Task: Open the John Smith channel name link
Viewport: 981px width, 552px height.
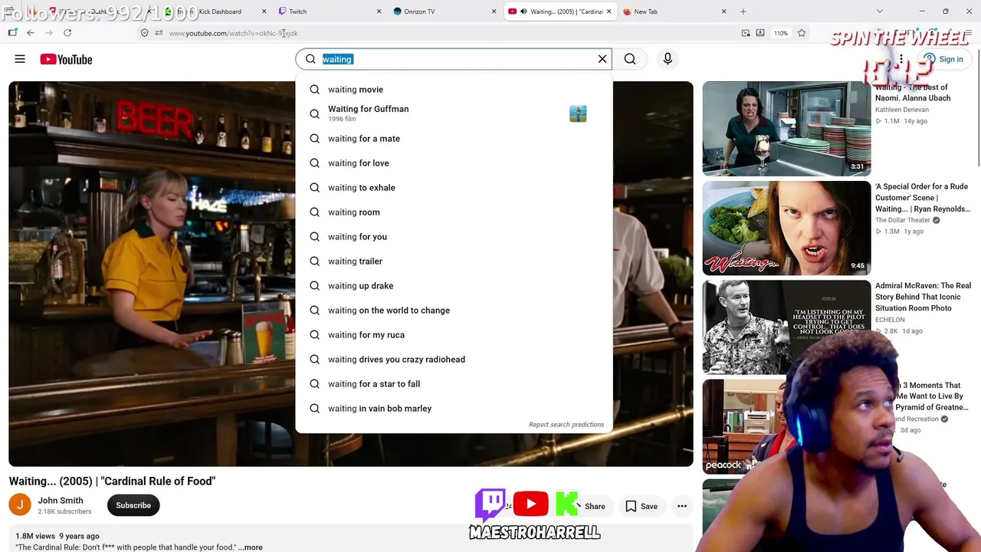Action: (x=61, y=501)
